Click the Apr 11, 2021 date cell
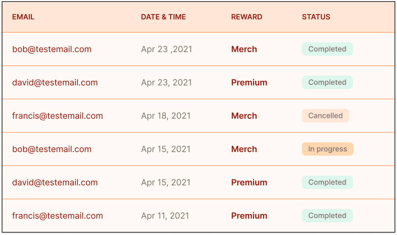 (165, 216)
